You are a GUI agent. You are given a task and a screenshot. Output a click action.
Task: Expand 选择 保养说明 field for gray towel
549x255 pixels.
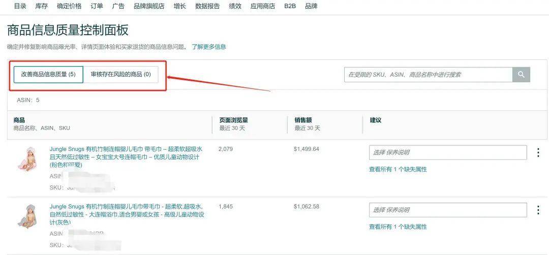pos(447,210)
